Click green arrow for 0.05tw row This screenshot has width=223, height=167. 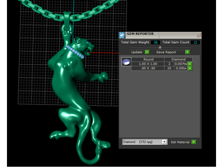[x=190, y=68]
